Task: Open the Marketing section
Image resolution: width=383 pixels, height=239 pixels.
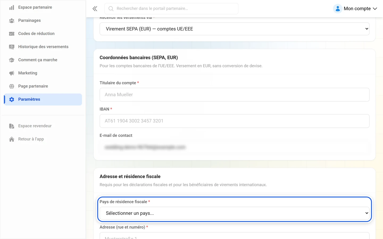Action: pos(43,73)
